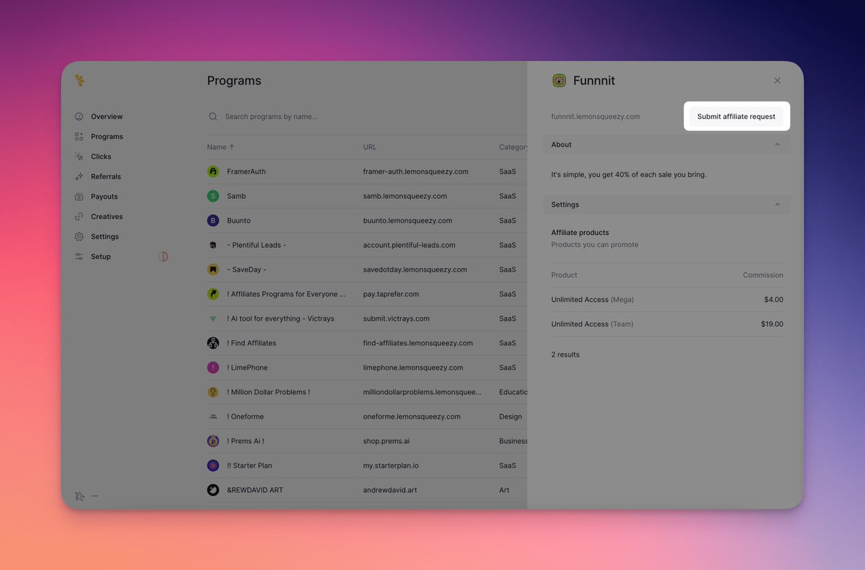Click the funnnit.lemonsqueezy.com link
The width and height of the screenshot is (865, 570).
[x=595, y=117]
